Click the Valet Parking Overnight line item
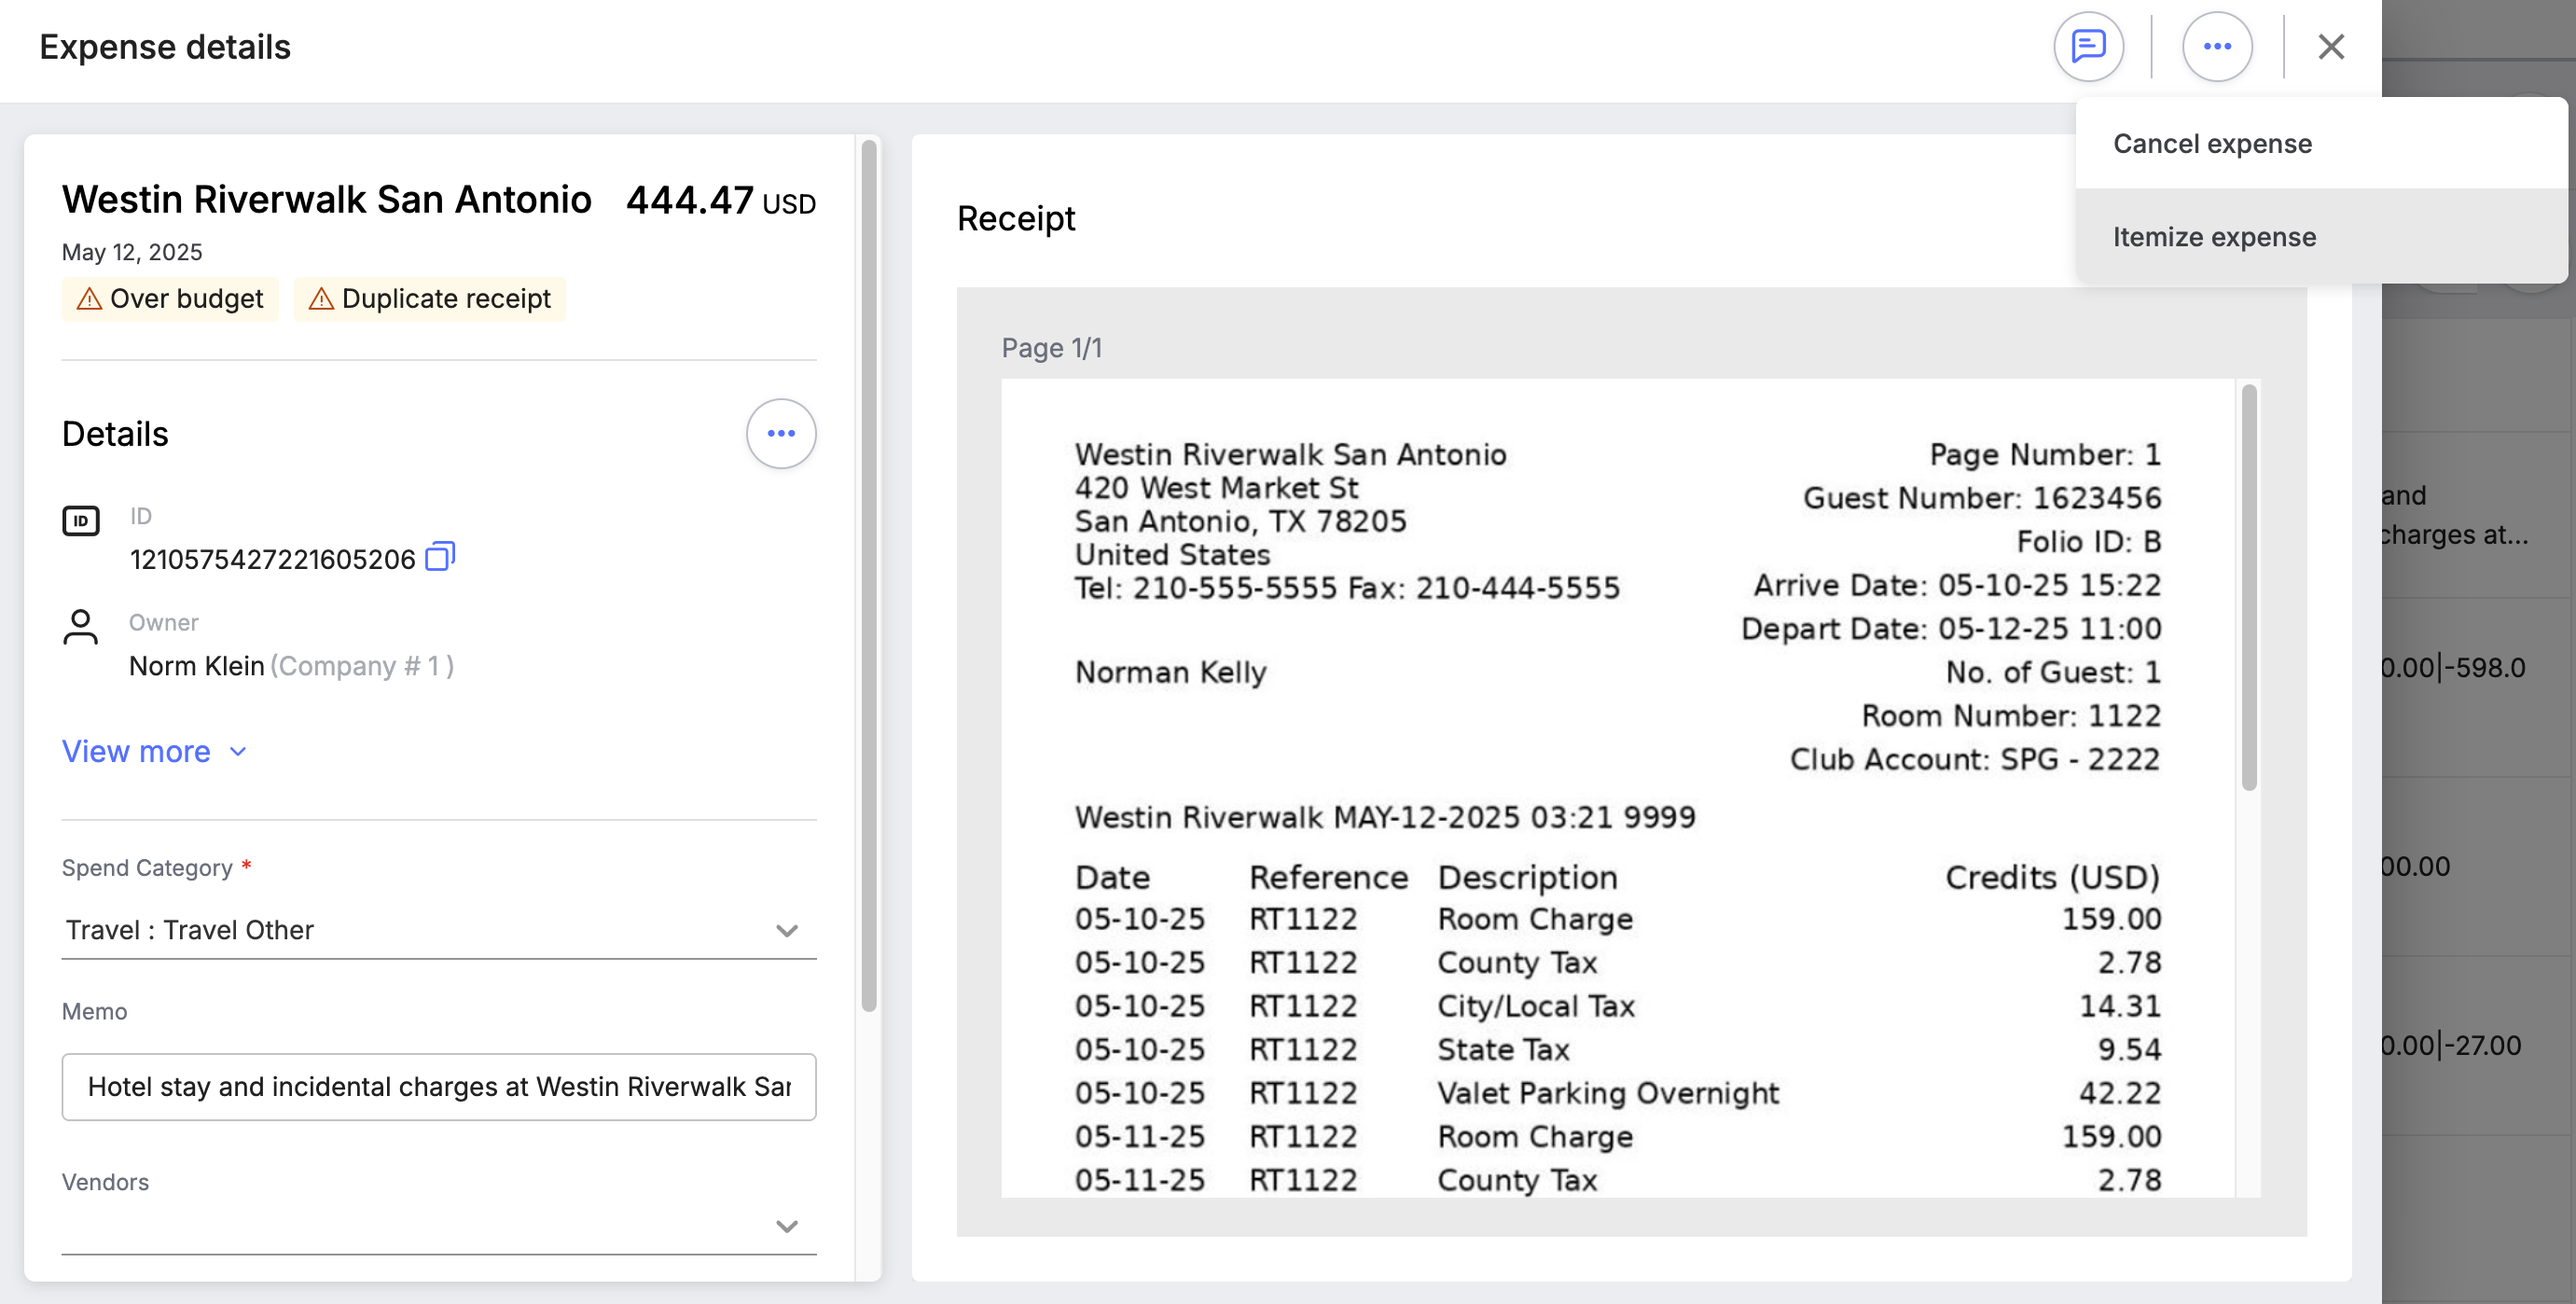Viewport: 2576px width, 1304px height. coord(1618,1093)
